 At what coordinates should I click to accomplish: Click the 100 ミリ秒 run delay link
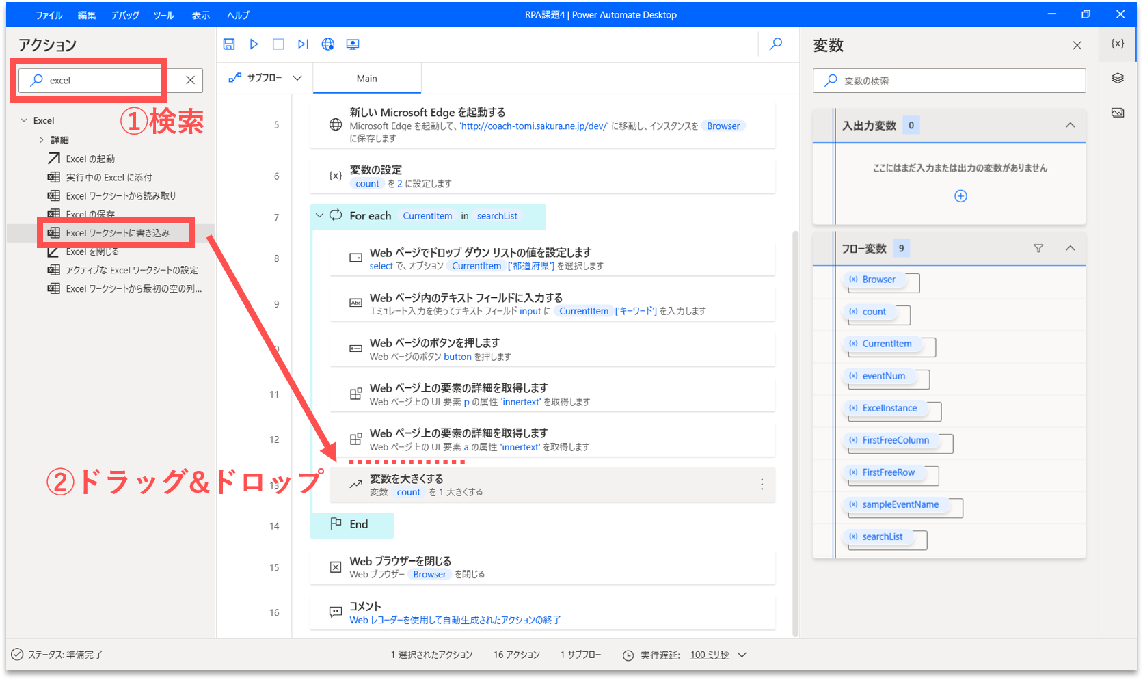[x=710, y=655]
